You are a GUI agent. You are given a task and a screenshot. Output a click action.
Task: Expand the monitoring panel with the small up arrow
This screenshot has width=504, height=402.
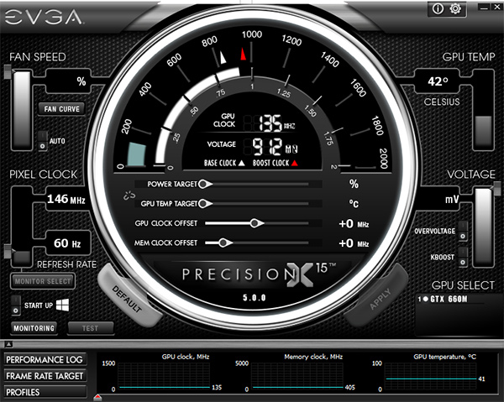pyautogui.click(x=8, y=344)
